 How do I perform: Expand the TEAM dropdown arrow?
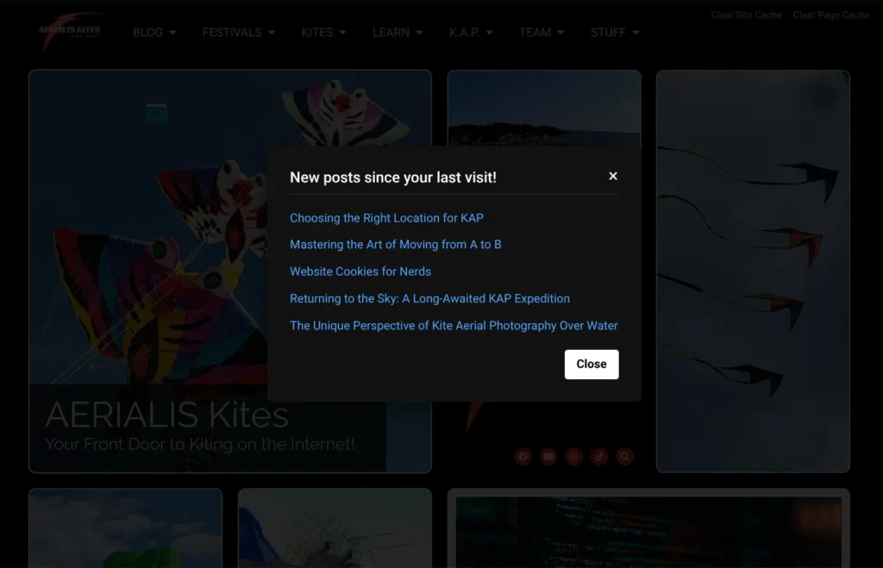click(560, 33)
